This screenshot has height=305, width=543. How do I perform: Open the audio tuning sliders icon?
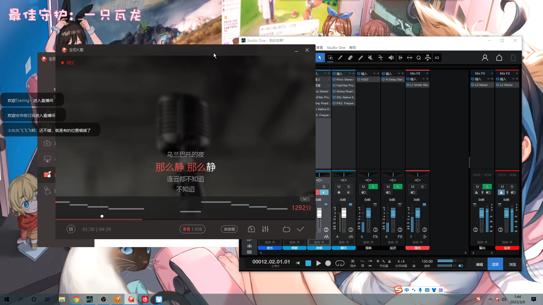pyautogui.click(x=265, y=229)
